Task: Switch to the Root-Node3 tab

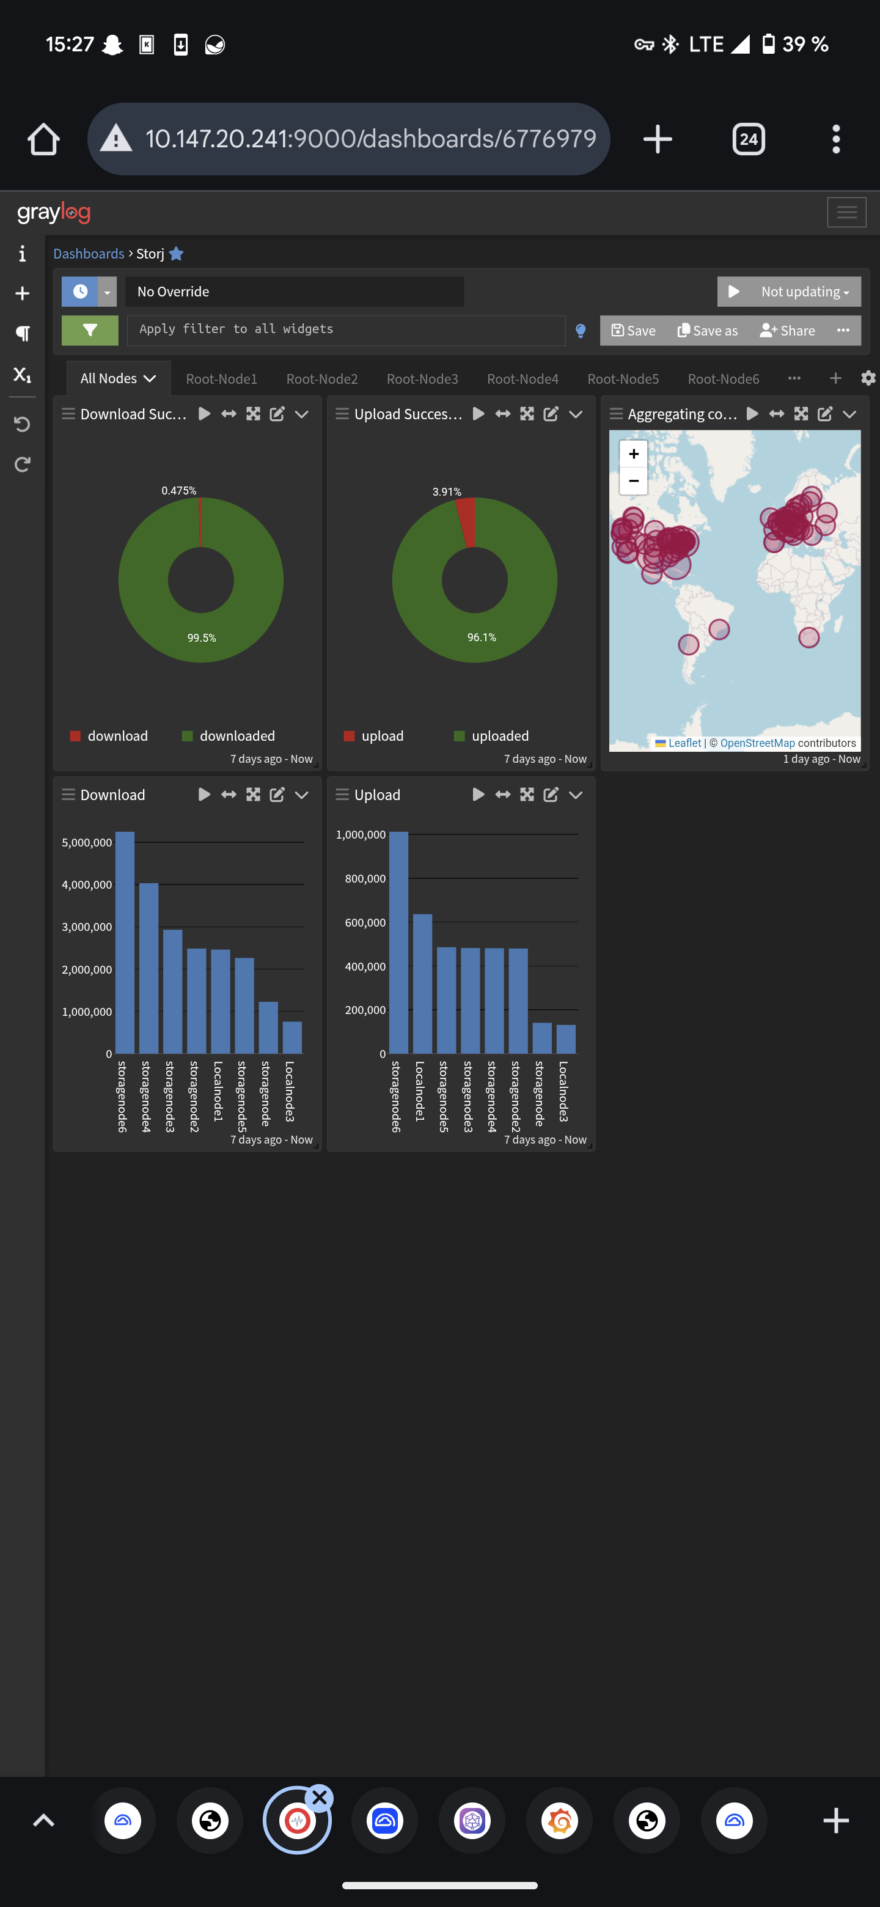Action: coord(422,379)
